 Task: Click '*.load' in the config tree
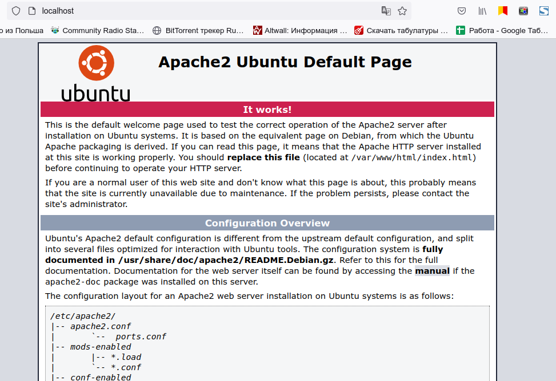[x=126, y=357]
